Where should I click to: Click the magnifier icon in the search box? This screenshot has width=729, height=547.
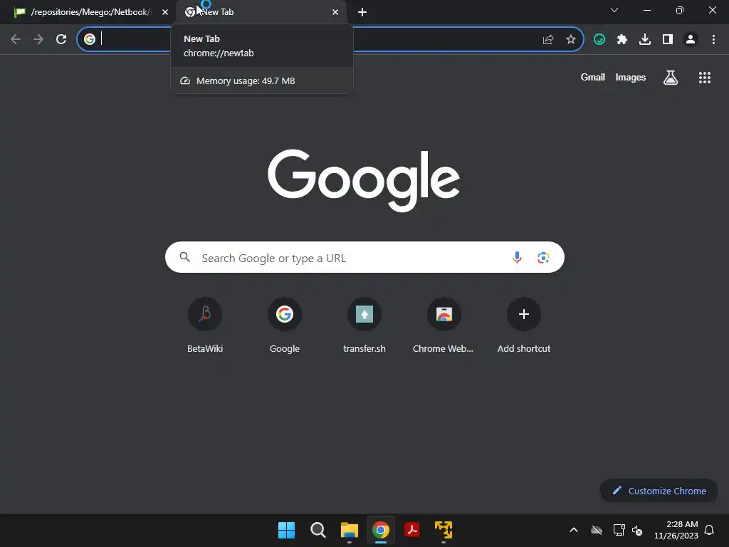pyautogui.click(x=184, y=257)
